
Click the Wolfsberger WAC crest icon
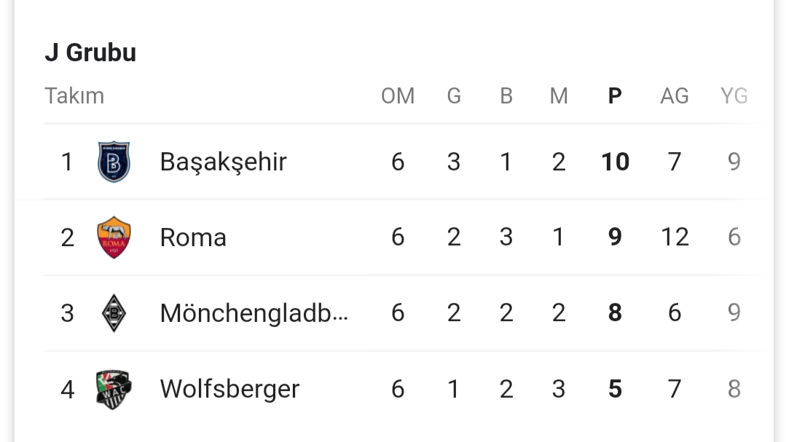(x=114, y=390)
